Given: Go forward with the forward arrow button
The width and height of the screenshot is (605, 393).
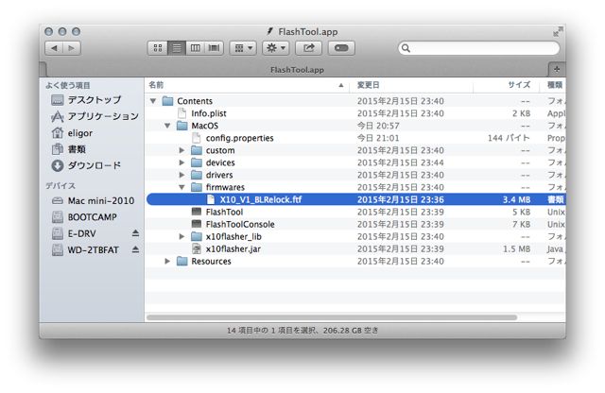Looking at the screenshot, I should click(72, 48).
